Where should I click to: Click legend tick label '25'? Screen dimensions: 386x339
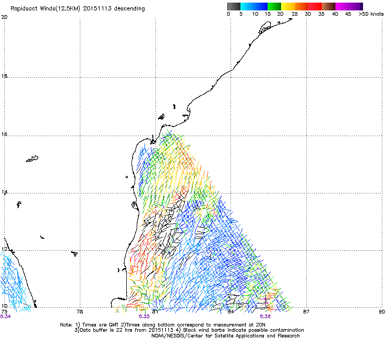(295, 14)
